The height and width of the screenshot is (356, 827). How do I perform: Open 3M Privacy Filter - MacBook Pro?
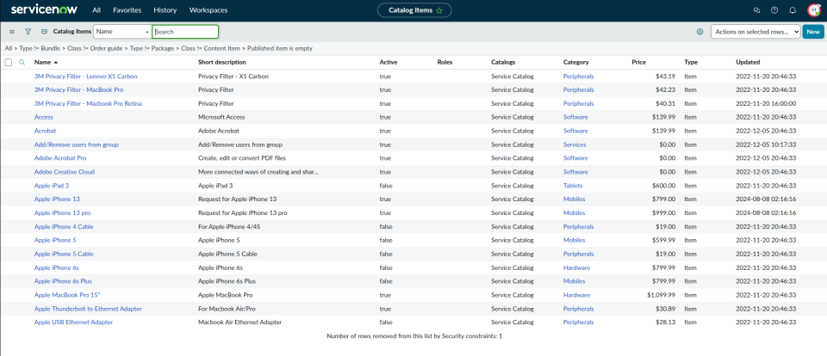pos(78,90)
